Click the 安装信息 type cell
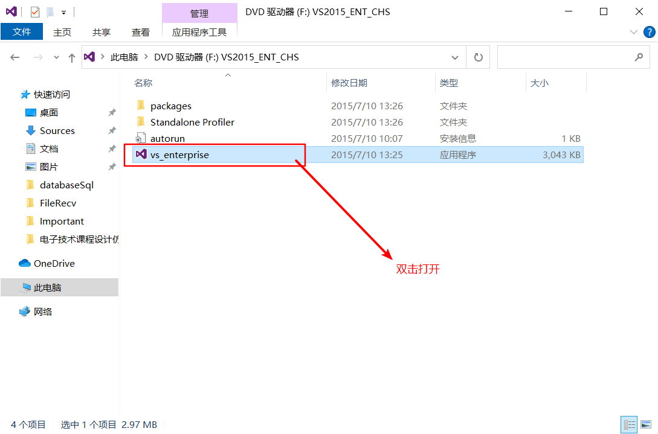 pyautogui.click(x=458, y=139)
